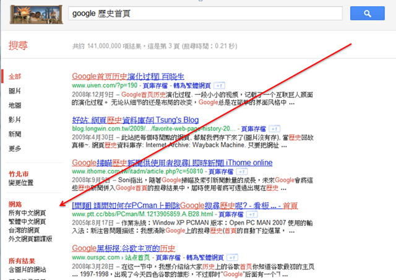Viewport: 396px width, 280px height.
Task: Click the 網路 section heading
Action: pos(15,204)
